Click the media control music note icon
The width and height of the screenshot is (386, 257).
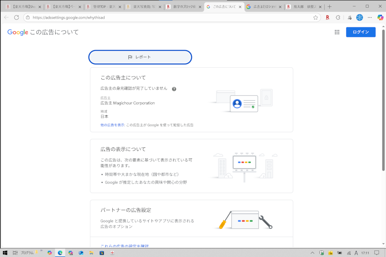349,18
